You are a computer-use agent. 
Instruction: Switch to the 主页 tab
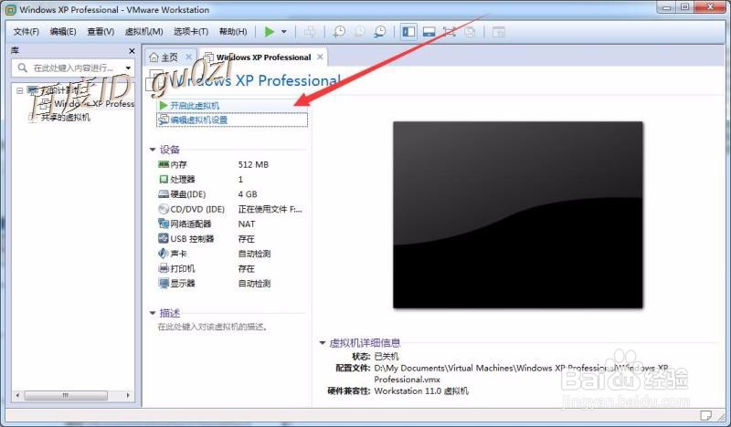click(x=170, y=57)
